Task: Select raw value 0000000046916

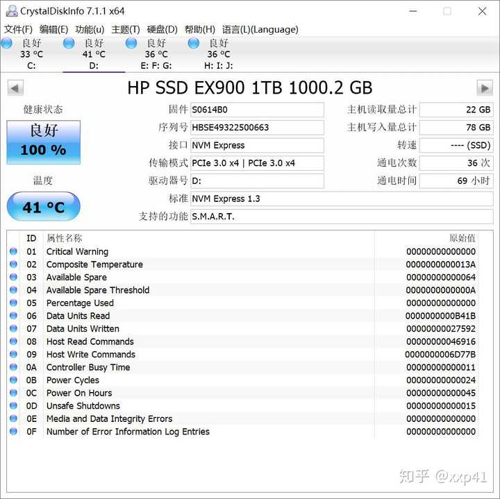Action: click(441, 341)
